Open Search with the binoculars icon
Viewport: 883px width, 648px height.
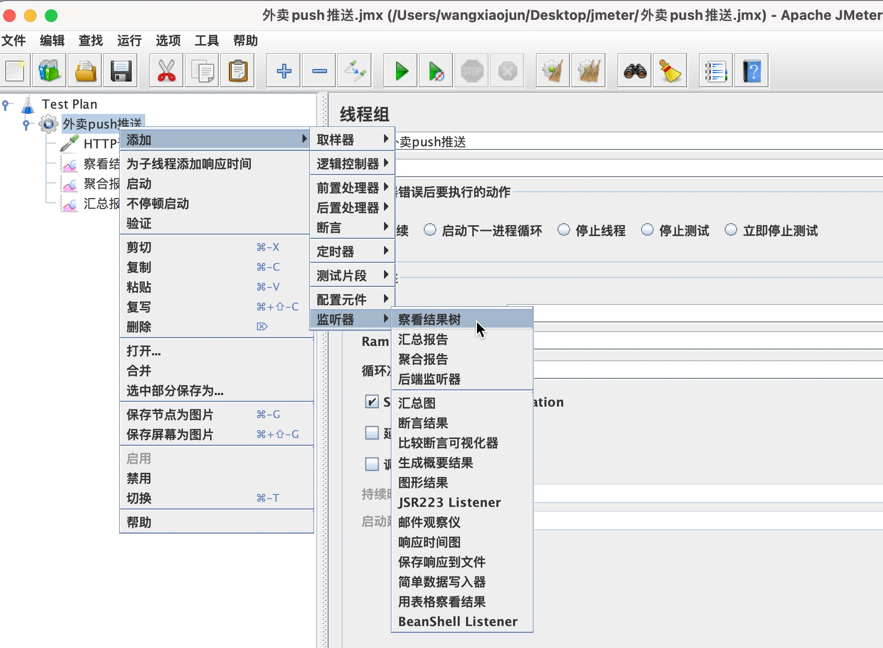pyautogui.click(x=635, y=70)
